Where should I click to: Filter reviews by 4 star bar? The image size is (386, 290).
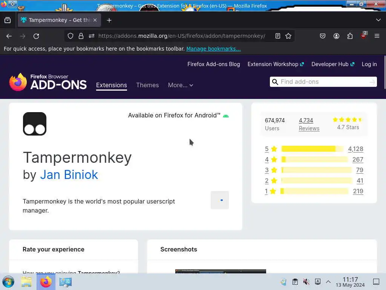tap(314, 159)
